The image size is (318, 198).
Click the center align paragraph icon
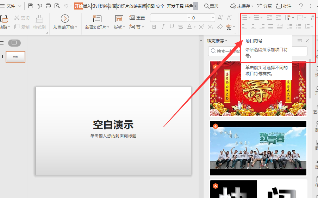(x=254, y=27)
